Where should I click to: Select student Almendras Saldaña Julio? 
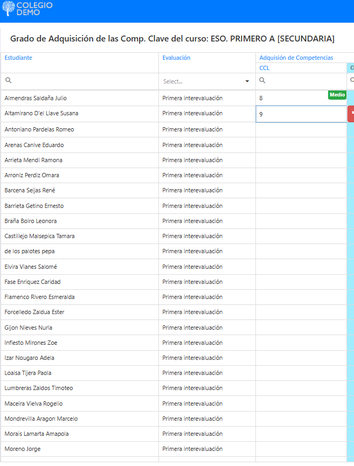point(36,98)
